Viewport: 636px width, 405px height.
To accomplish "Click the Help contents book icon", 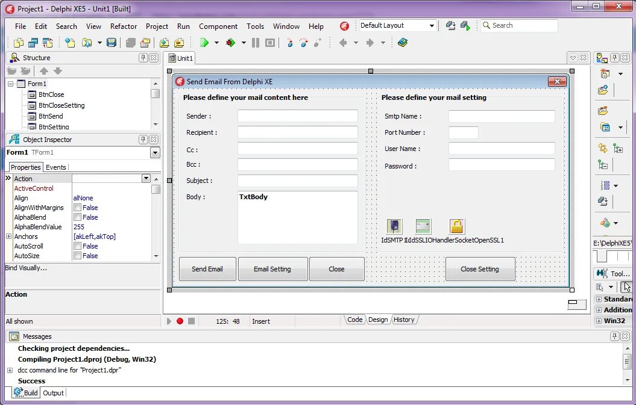I will pyautogui.click(x=402, y=43).
